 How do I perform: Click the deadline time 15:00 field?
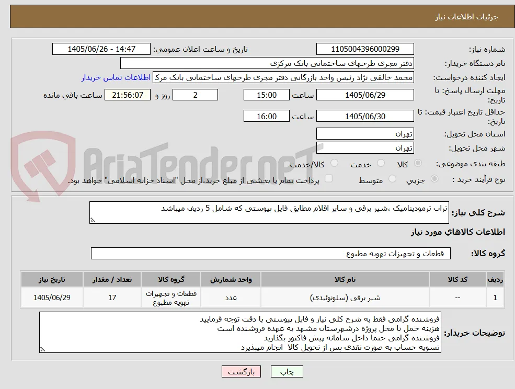266,95
